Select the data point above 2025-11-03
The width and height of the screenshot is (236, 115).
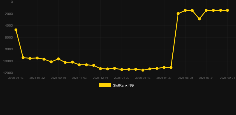[79, 65]
